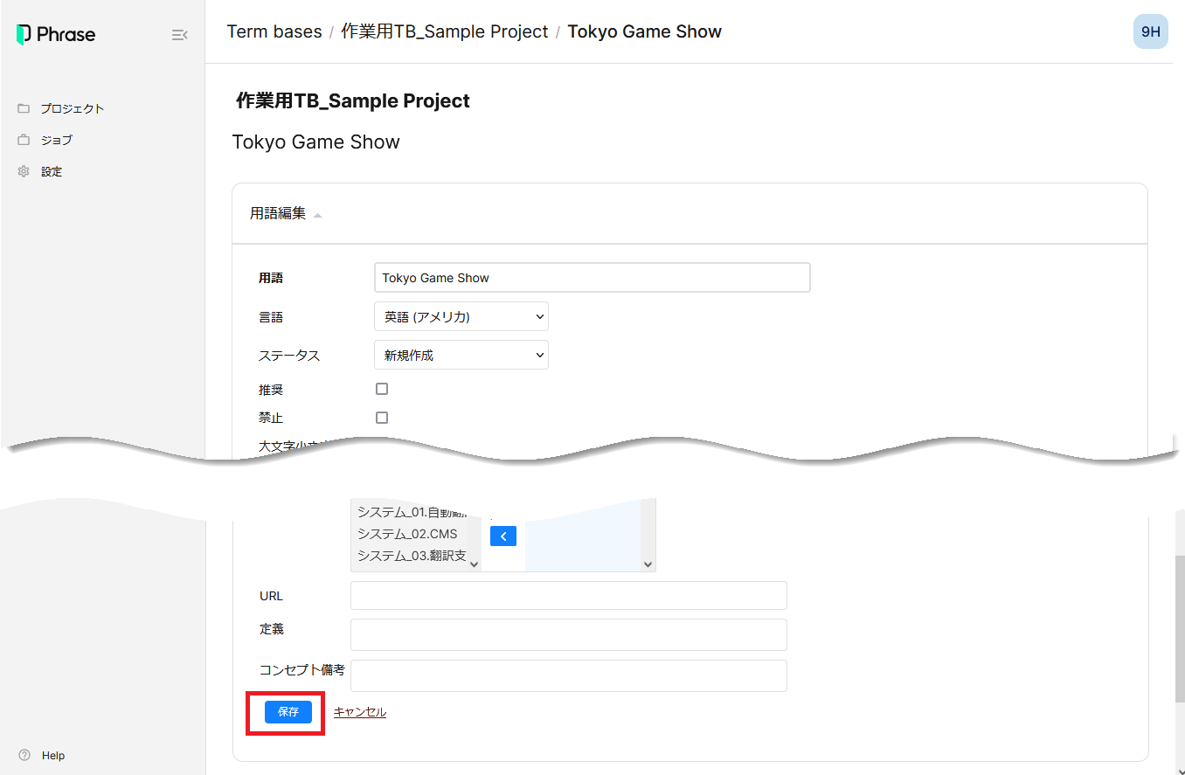The width and height of the screenshot is (1185, 775).
Task: Click the Phrase logo icon
Action: pyautogui.click(x=24, y=35)
